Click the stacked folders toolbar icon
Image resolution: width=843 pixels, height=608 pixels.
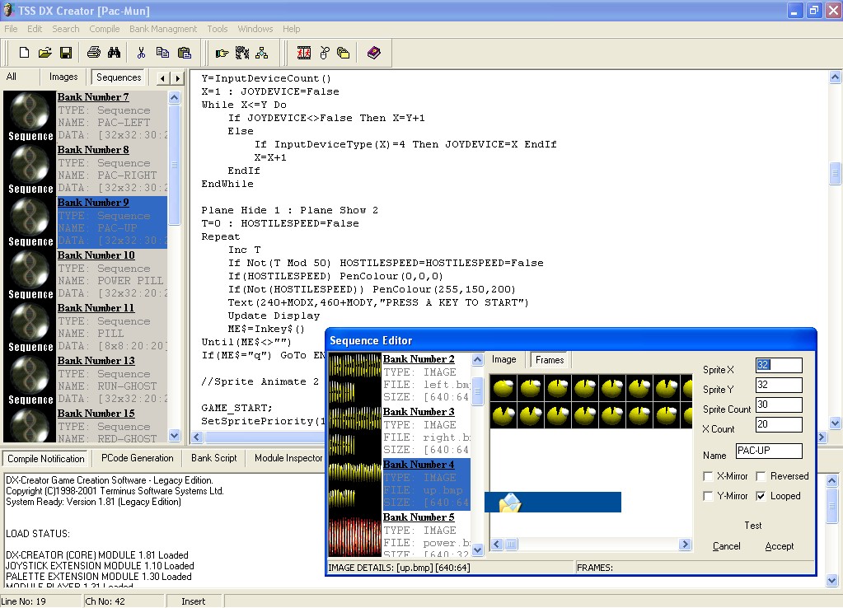tap(343, 53)
